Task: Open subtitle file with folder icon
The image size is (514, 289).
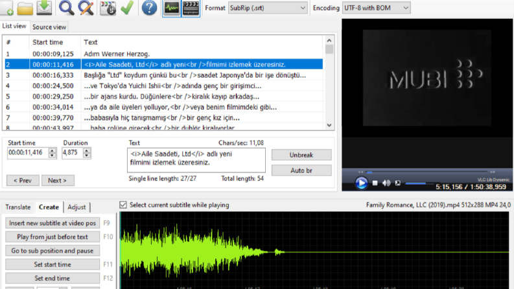Action: [x=25, y=8]
